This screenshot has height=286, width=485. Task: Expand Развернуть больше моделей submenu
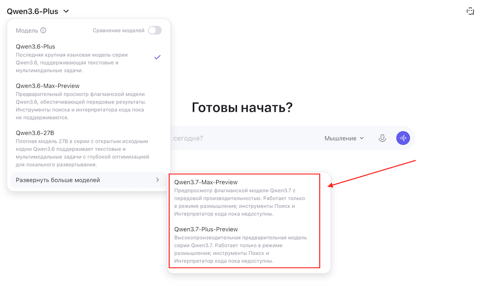[x=88, y=180]
